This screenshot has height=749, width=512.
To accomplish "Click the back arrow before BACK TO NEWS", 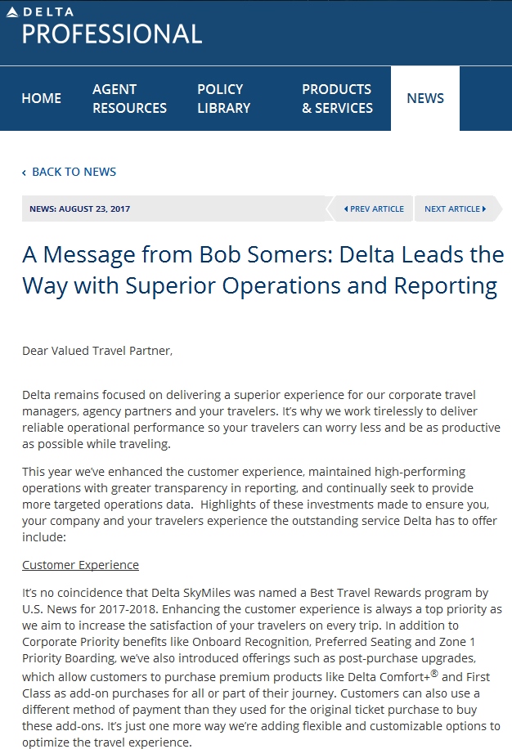I will click(x=24, y=172).
